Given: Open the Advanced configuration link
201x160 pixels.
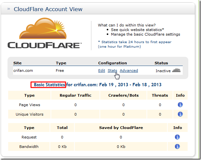Looking at the screenshot, I should tap(129, 71).
